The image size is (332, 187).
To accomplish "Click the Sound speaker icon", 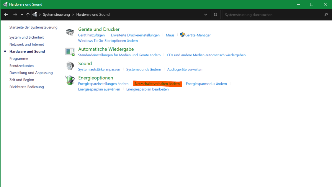I will click(70, 66).
